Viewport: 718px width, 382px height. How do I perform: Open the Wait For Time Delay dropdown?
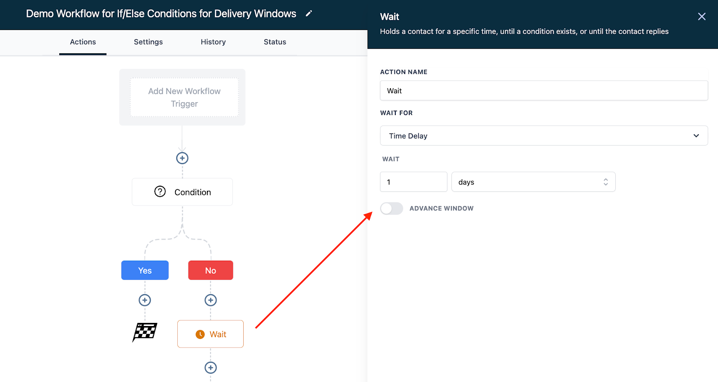pyautogui.click(x=543, y=136)
